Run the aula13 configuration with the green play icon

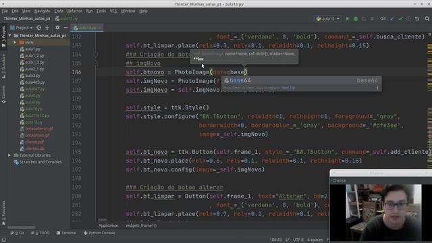348,19
